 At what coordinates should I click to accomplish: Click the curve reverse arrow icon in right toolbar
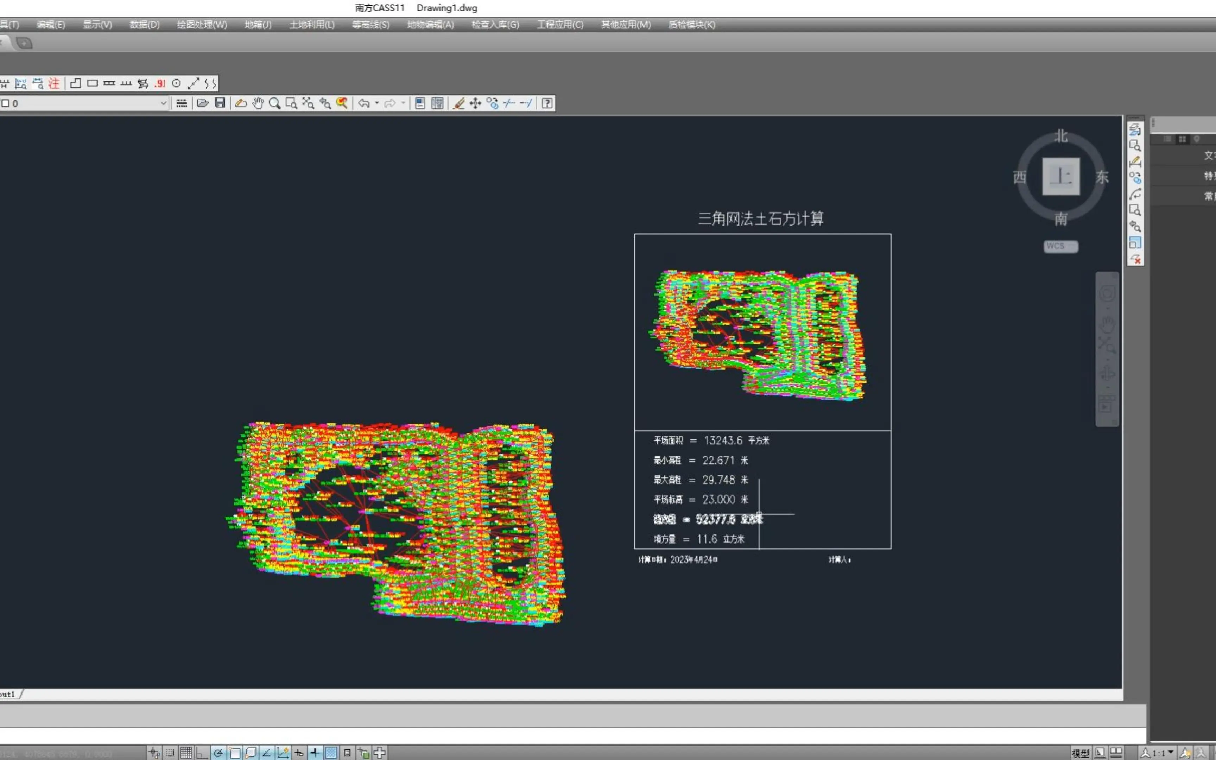click(1135, 194)
